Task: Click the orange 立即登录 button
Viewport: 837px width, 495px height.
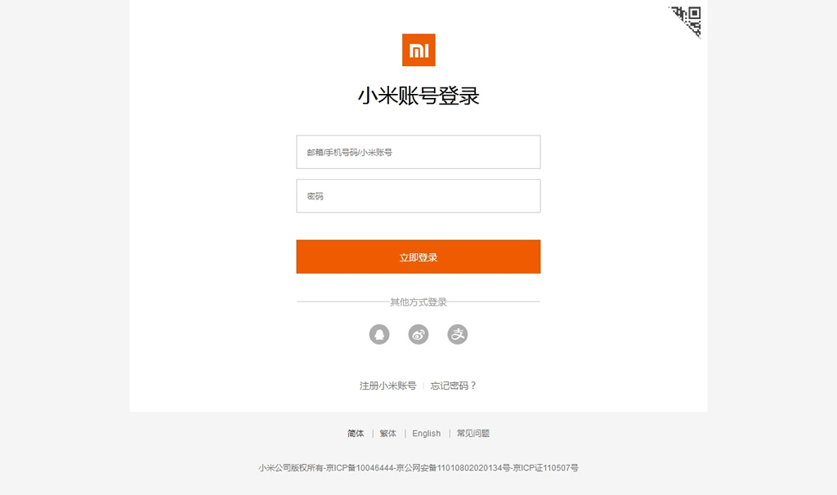Action: point(418,256)
